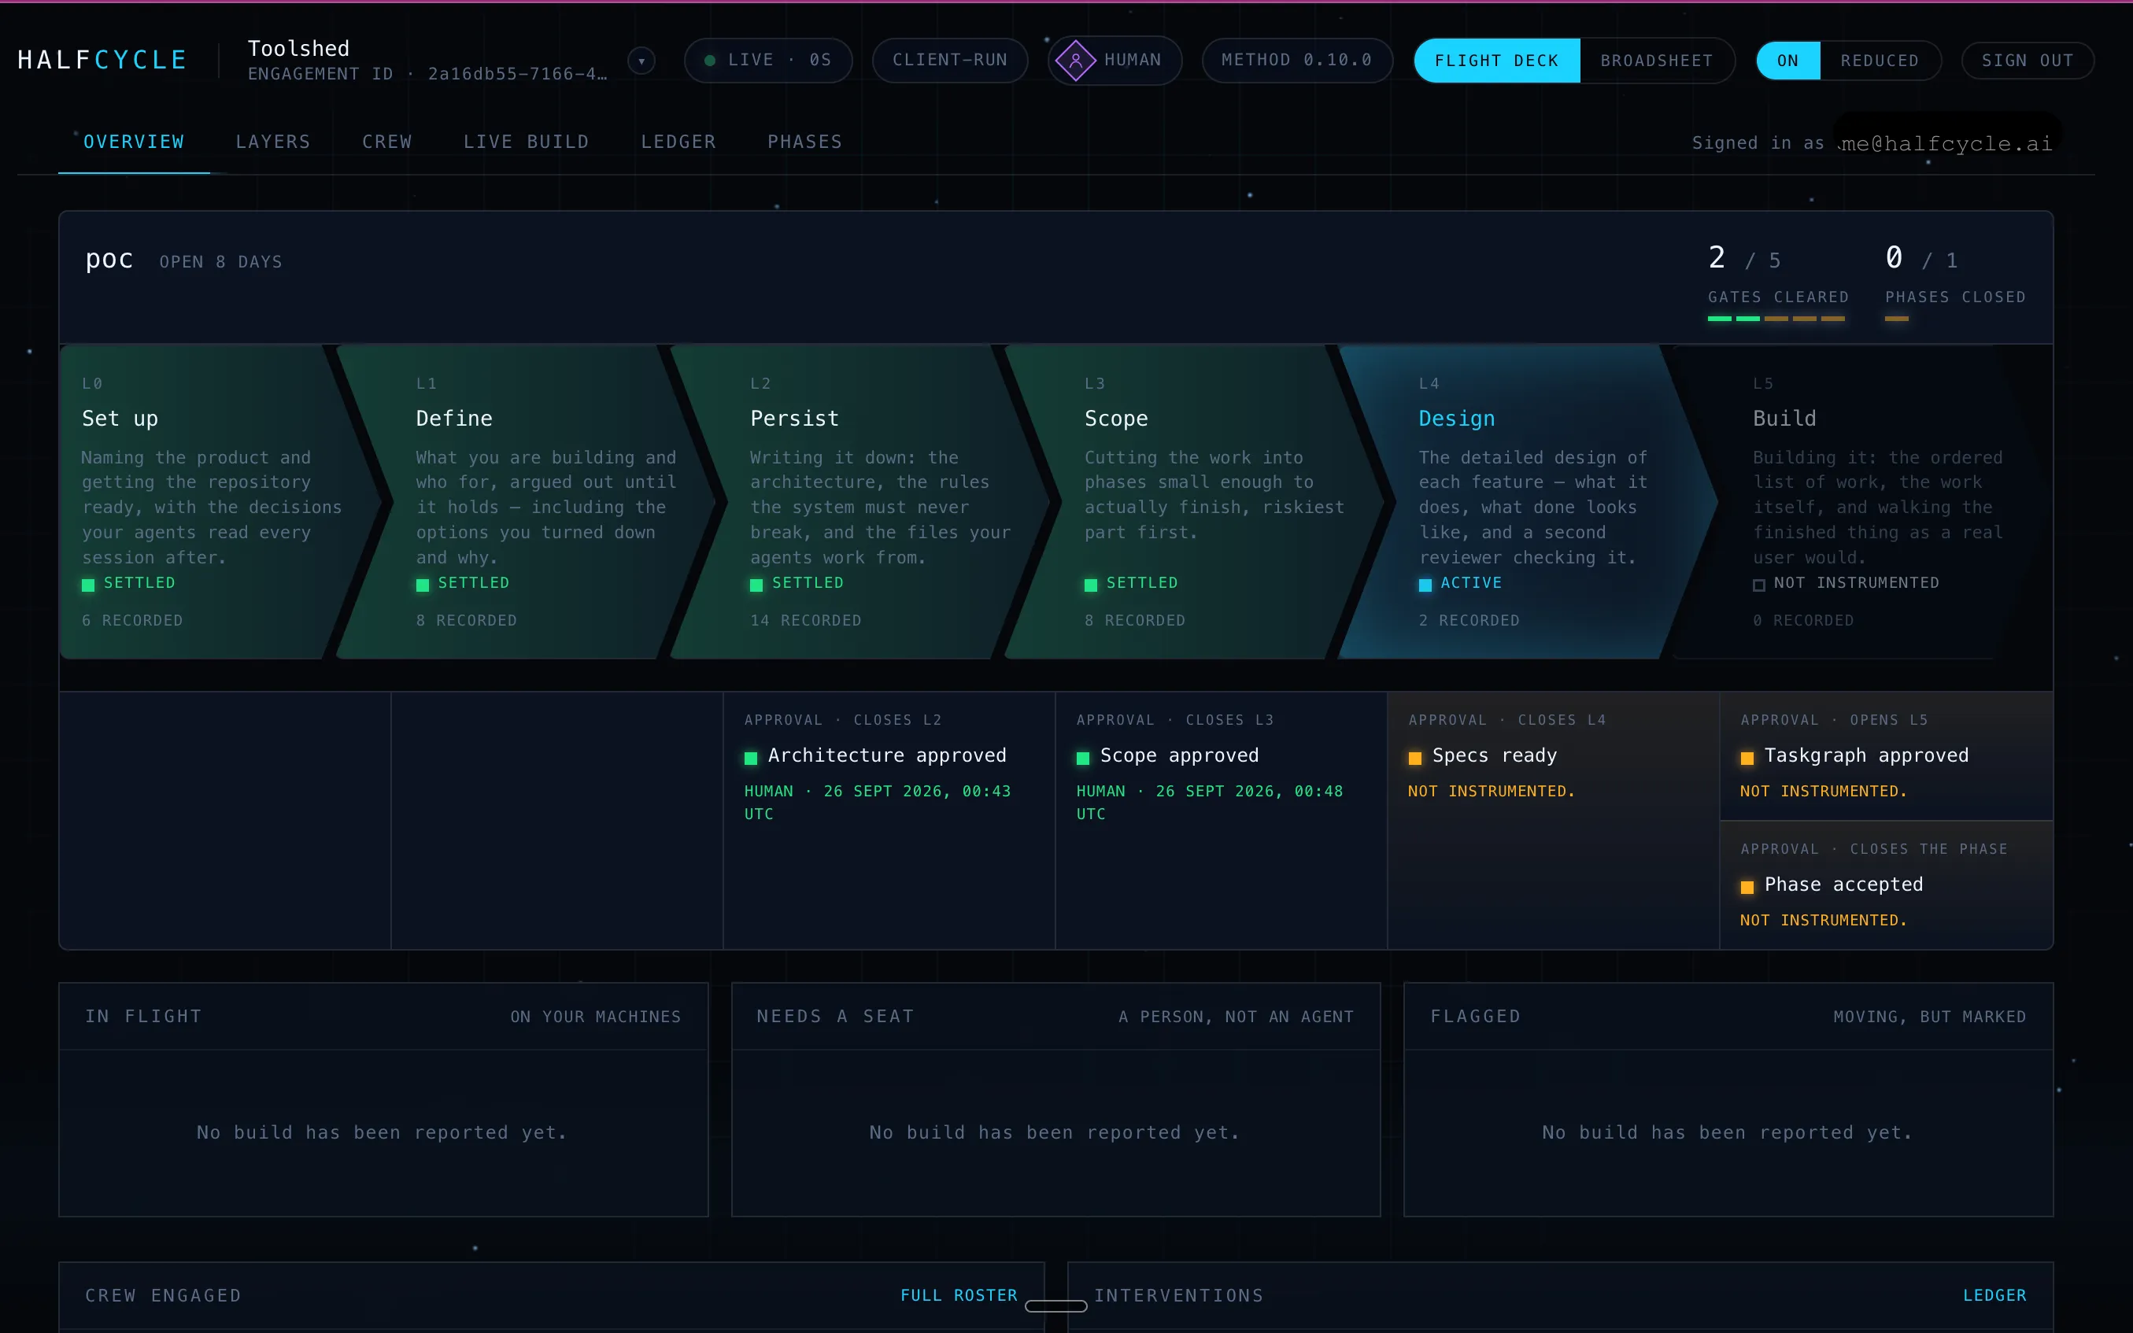This screenshot has height=1333, width=2133.
Task: Select the REDUCED motion option
Action: 1879,61
